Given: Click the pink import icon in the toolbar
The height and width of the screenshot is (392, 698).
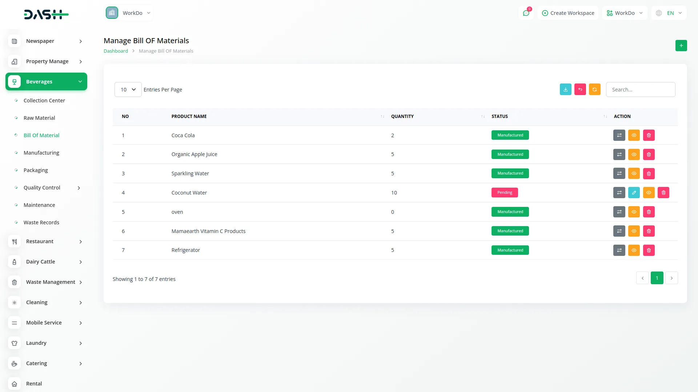Looking at the screenshot, I should point(580,90).
